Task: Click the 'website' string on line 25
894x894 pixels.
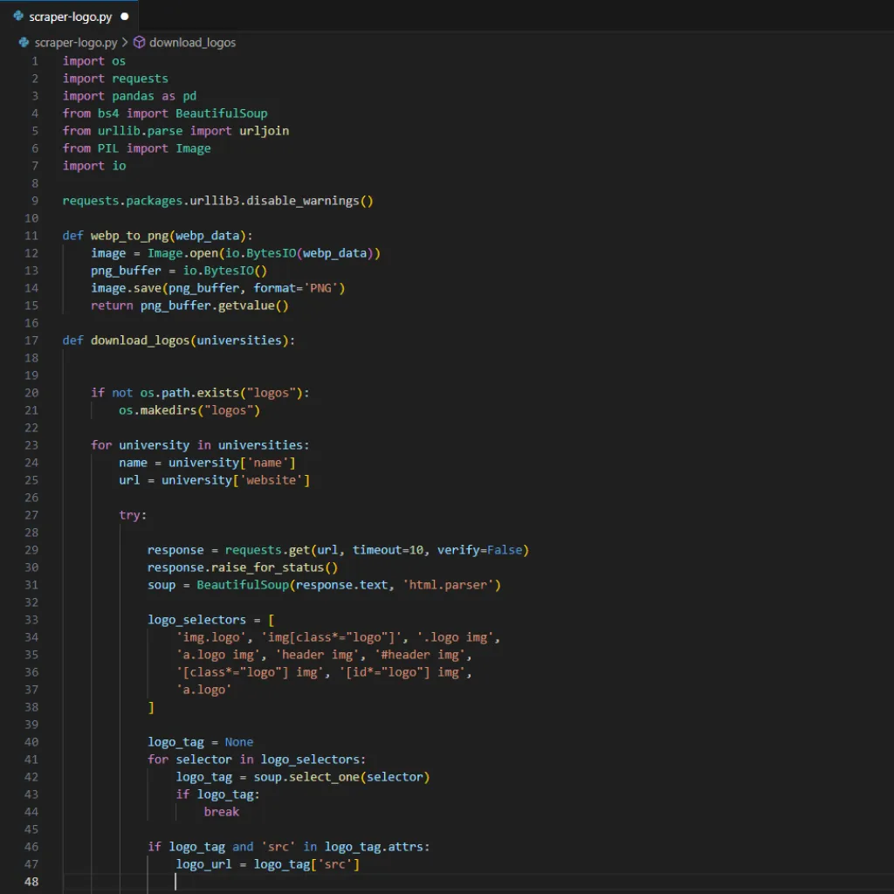Action: pos(271,480)
